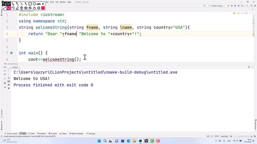Open the TODO tool window tab
Image resolution: width=257 pixels, height=144 pixels.
point(31,134)
